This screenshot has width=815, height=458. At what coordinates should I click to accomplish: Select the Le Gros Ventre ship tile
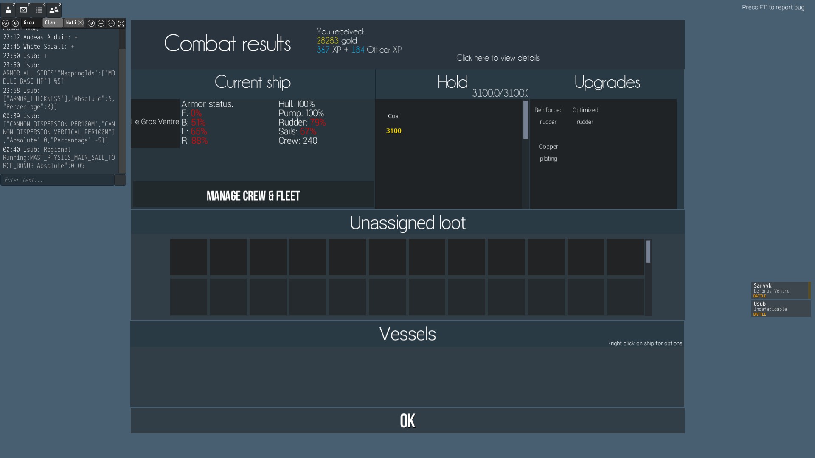[155, 123]
